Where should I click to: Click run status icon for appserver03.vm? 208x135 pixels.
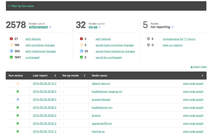(x=18, y=123)
